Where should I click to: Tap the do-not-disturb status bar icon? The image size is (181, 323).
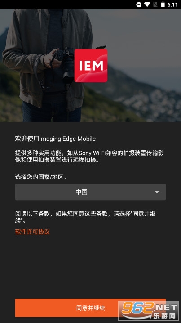coord(139,4)
